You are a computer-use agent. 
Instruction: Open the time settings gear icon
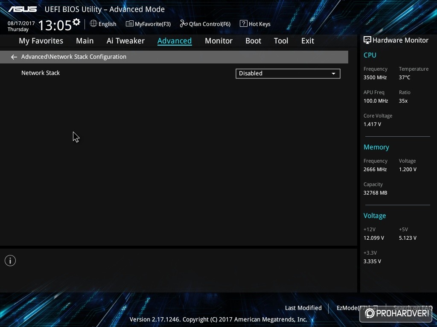[76, 22]
